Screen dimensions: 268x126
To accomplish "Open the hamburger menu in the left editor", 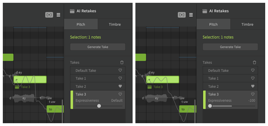I will tap(58, 15).
